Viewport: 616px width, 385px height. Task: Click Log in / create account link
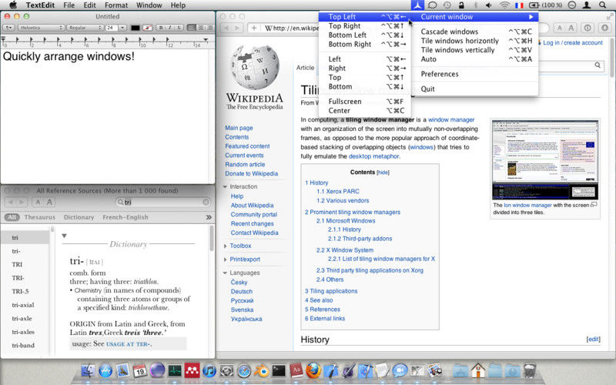click(x=573, y=42)
